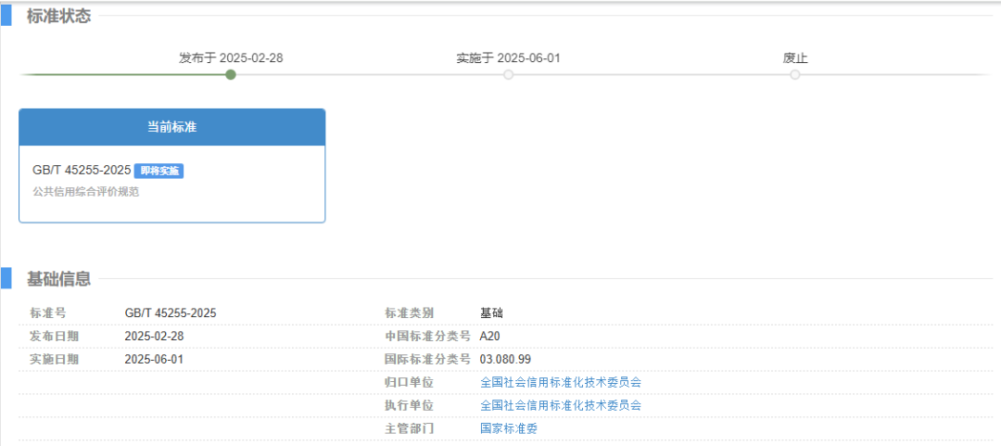Select the 实施于 2025-06-01 timeline label

tap(508, 57)
